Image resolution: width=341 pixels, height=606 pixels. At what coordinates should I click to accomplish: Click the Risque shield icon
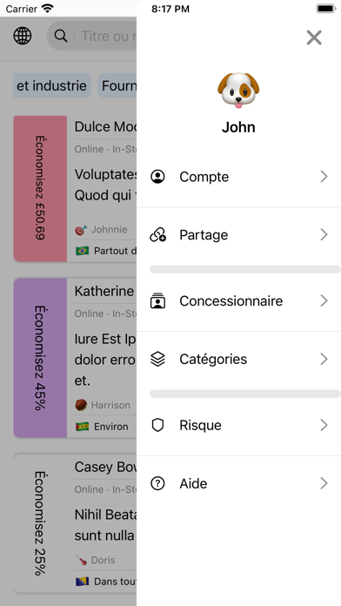point(157,425)
